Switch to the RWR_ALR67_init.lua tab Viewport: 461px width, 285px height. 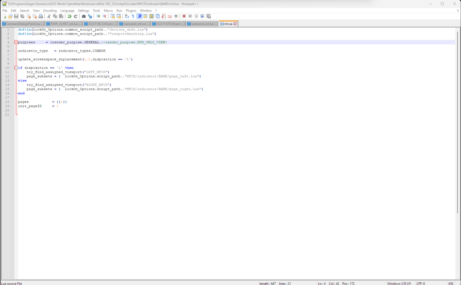pyautogui.click(x=64, y=24)
